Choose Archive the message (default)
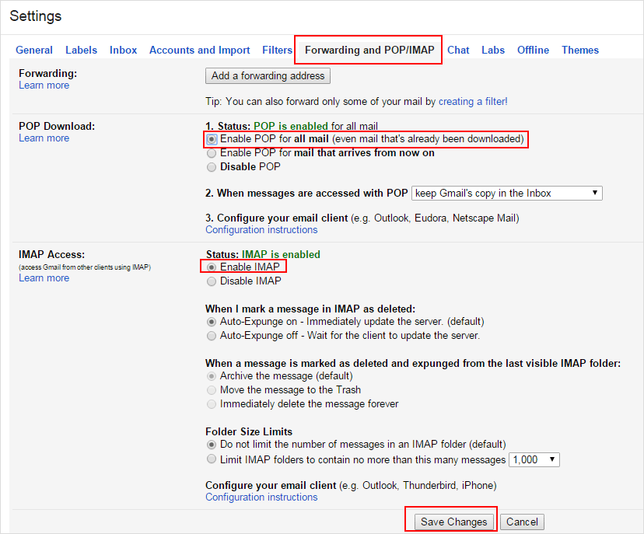Viewport: 644px width, 534px height. (x=211, y=376)
